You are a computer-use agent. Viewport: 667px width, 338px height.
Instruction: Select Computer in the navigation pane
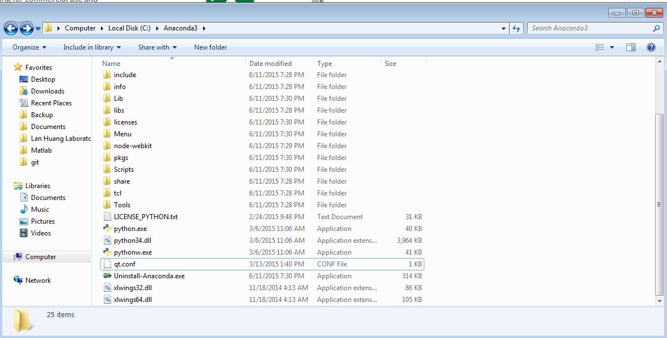click(41, 257)
